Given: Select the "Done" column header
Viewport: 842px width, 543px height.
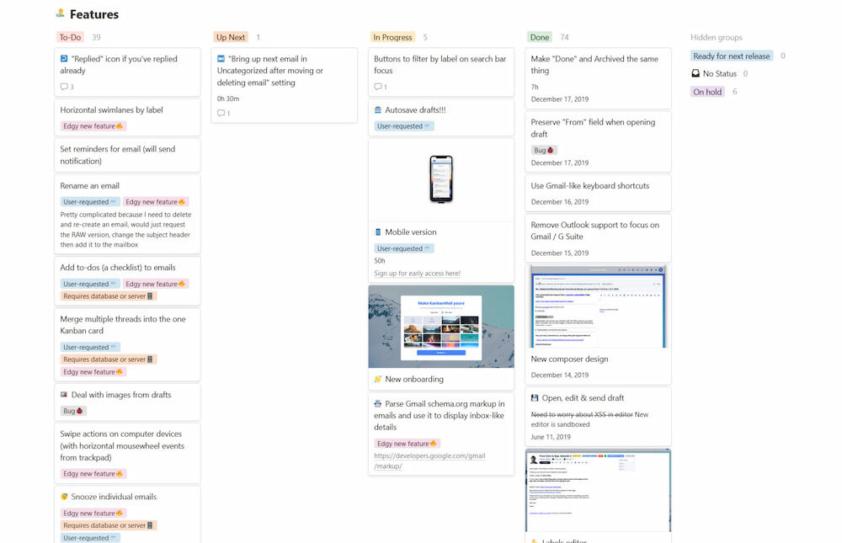Looking at the screenshot, I should 540,37.
